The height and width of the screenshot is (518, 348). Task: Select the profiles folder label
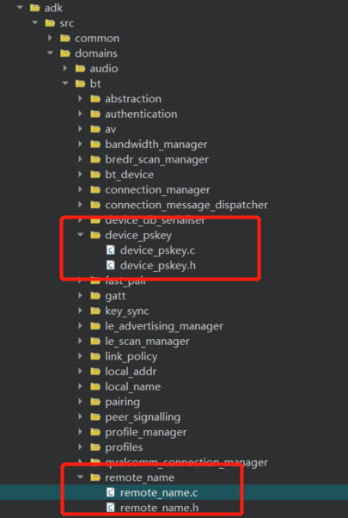coord(124,447)
